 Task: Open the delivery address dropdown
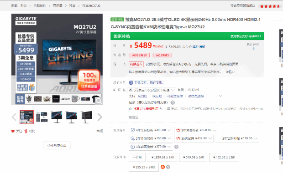point(152,90)
